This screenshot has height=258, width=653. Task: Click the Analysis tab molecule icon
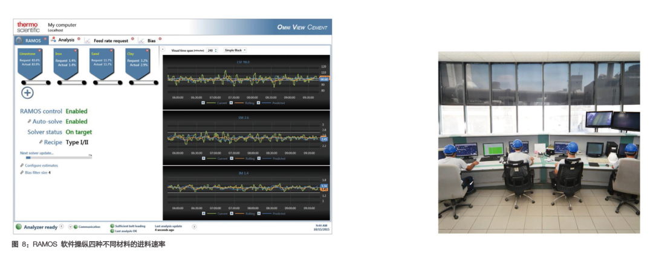click(53, 39)
